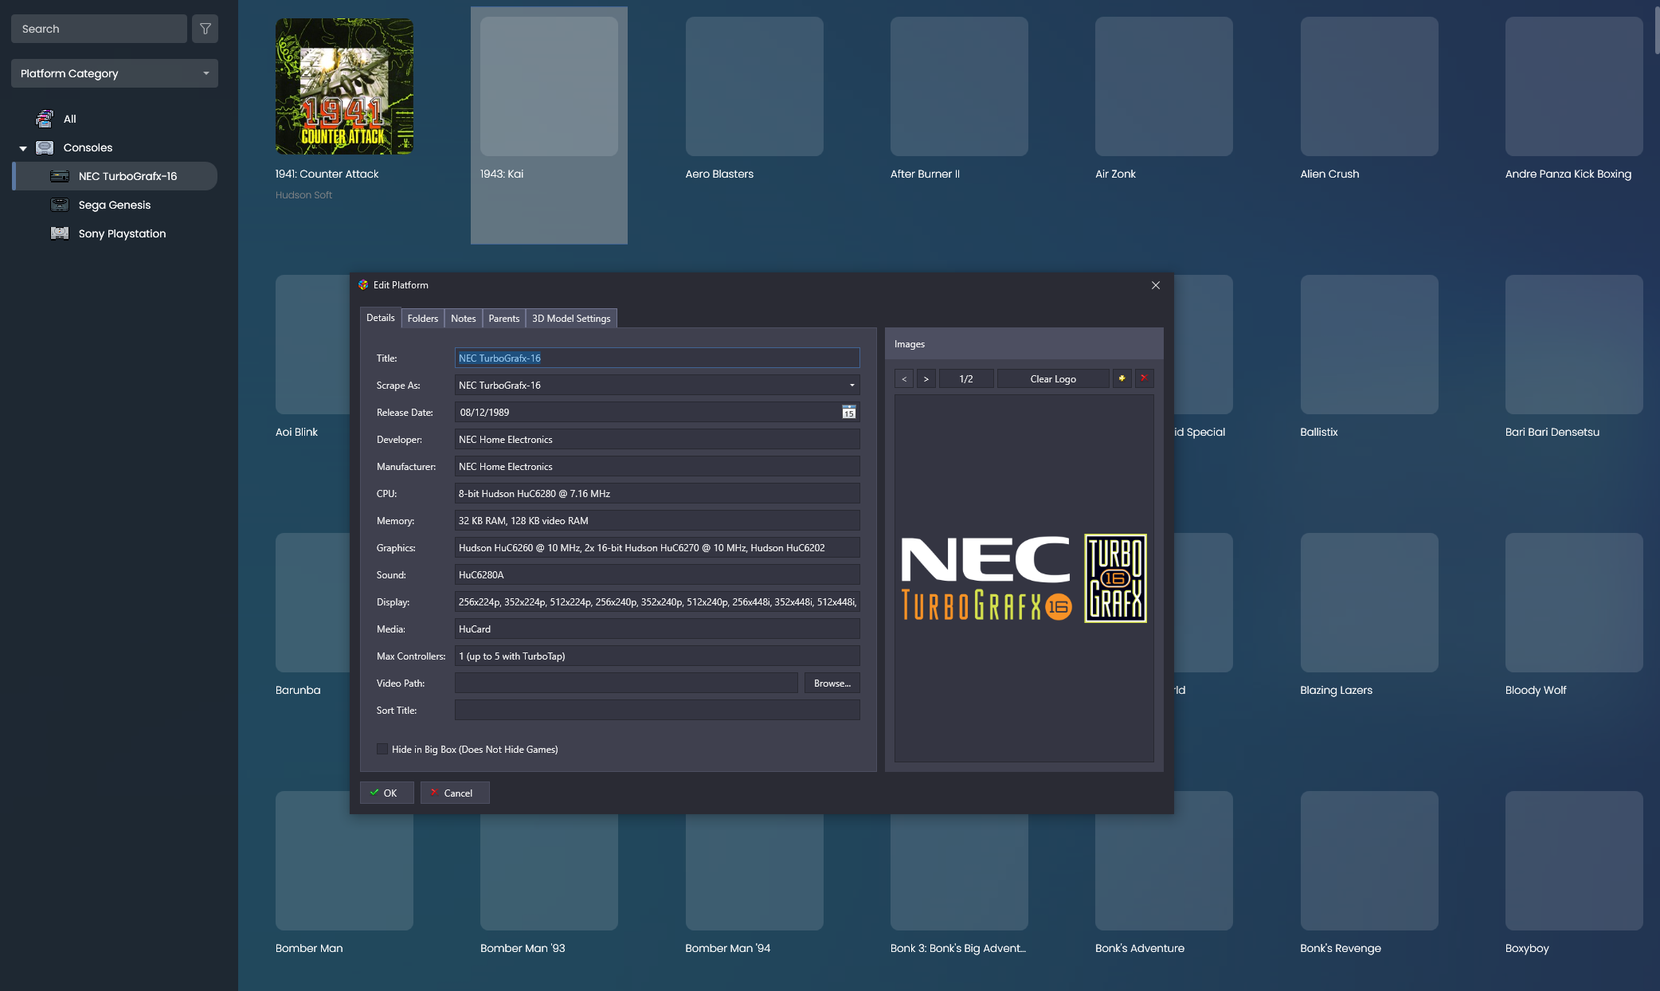Click the Display input field
Image resolution: width=1660 pixels, height=991 pixels.
tap(657, 601)
